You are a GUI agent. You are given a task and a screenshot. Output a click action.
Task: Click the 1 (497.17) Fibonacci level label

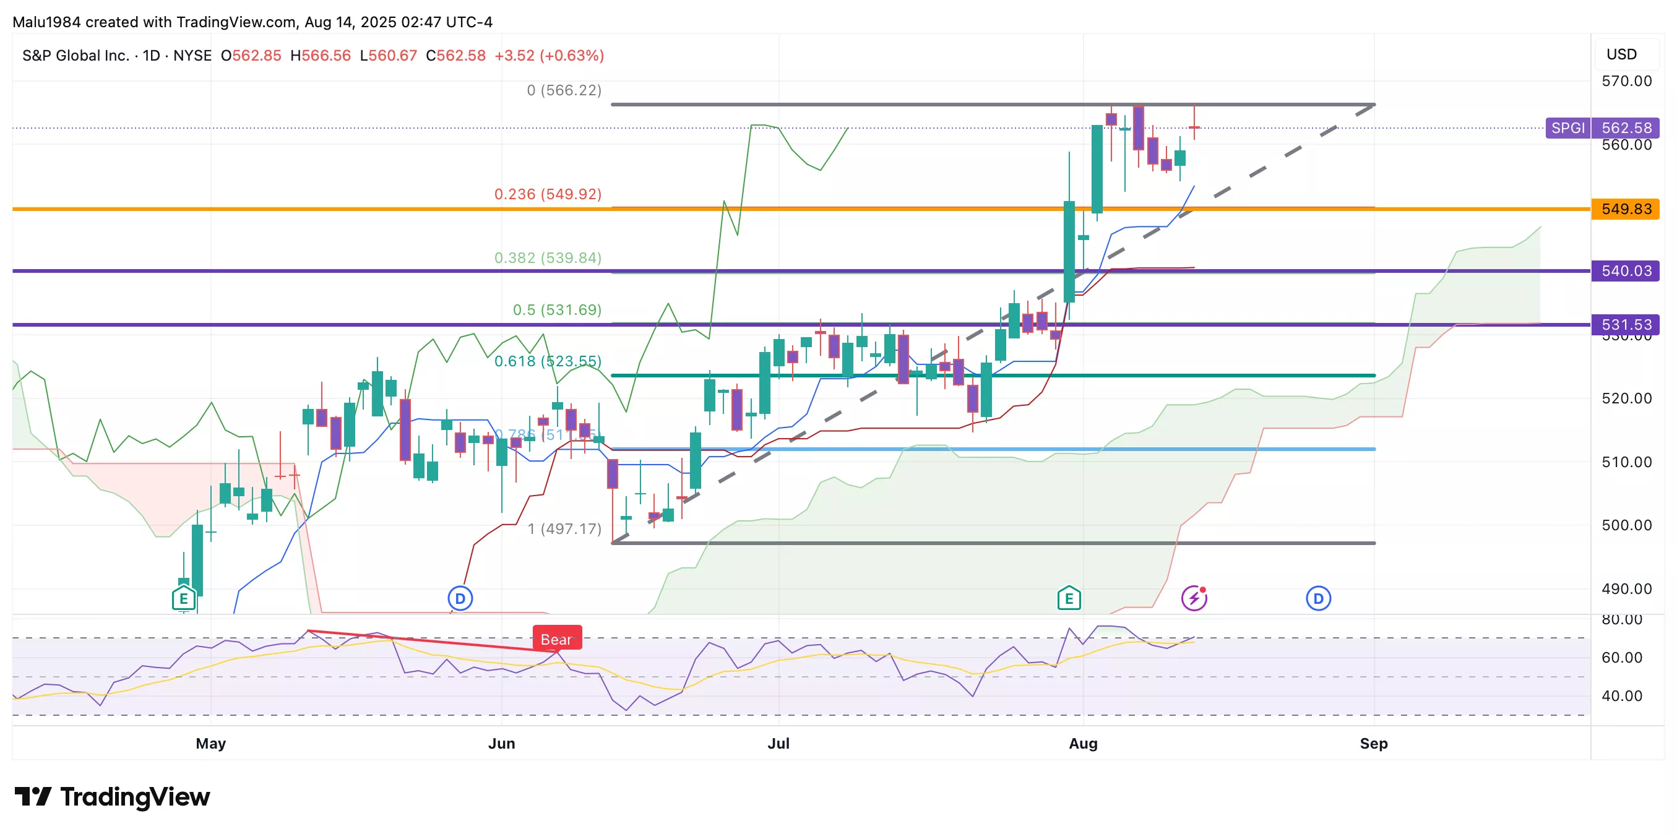tap(564, 528)
